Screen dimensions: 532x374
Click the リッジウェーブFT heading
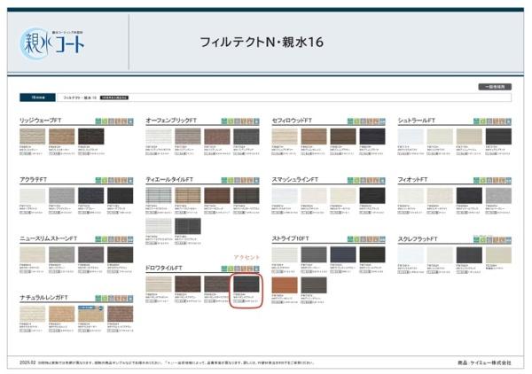tap(41, 121)
